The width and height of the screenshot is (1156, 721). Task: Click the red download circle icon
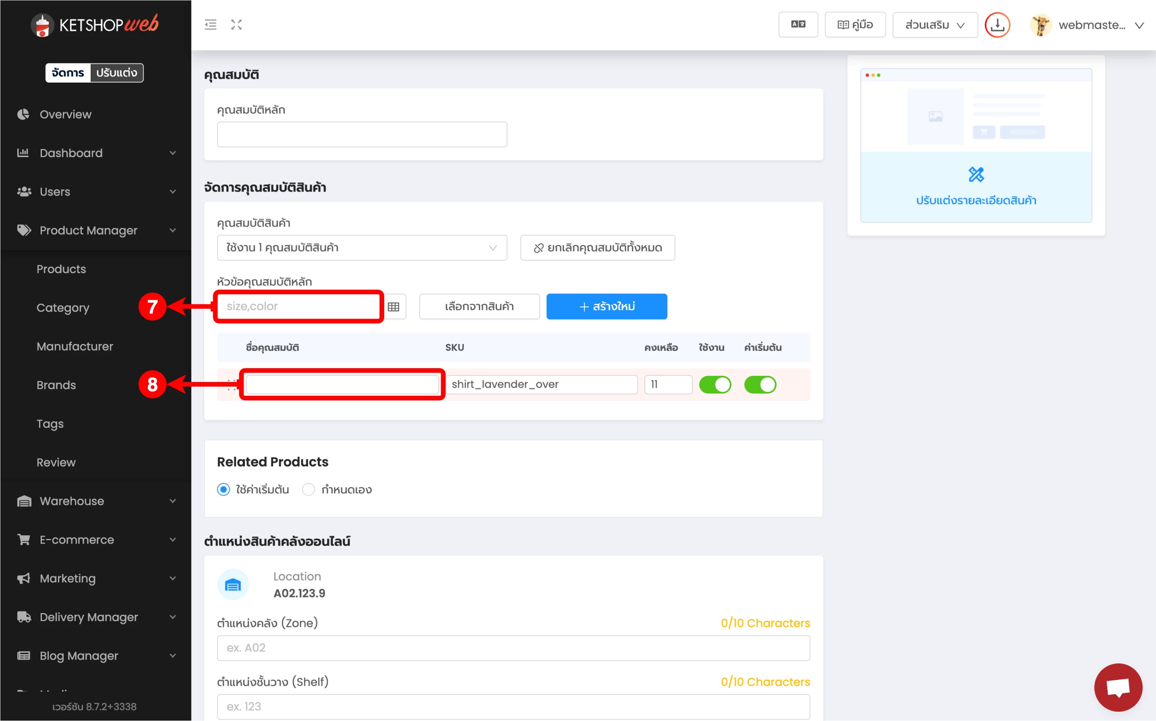click(x=997, y=25)
